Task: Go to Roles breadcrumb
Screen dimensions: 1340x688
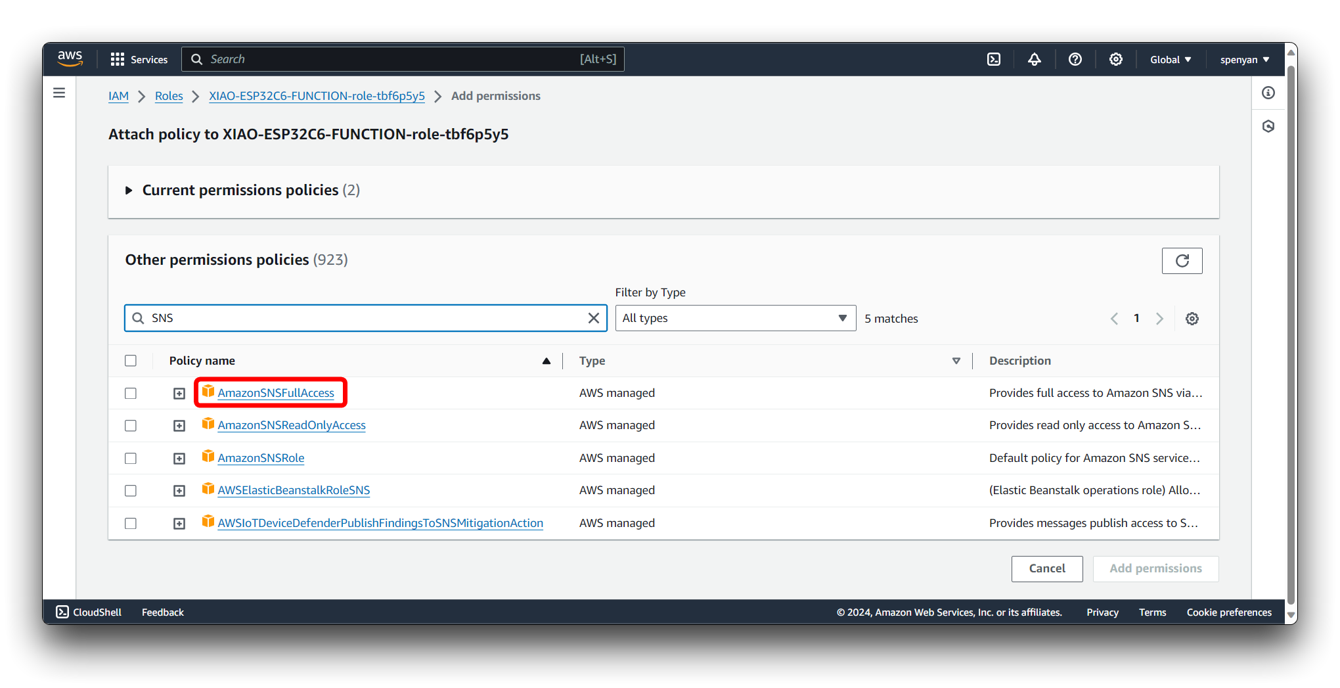Action: click(169, 96)
